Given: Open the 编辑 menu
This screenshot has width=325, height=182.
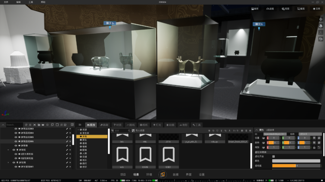Looking at the screenshot, I should point(18,2).
